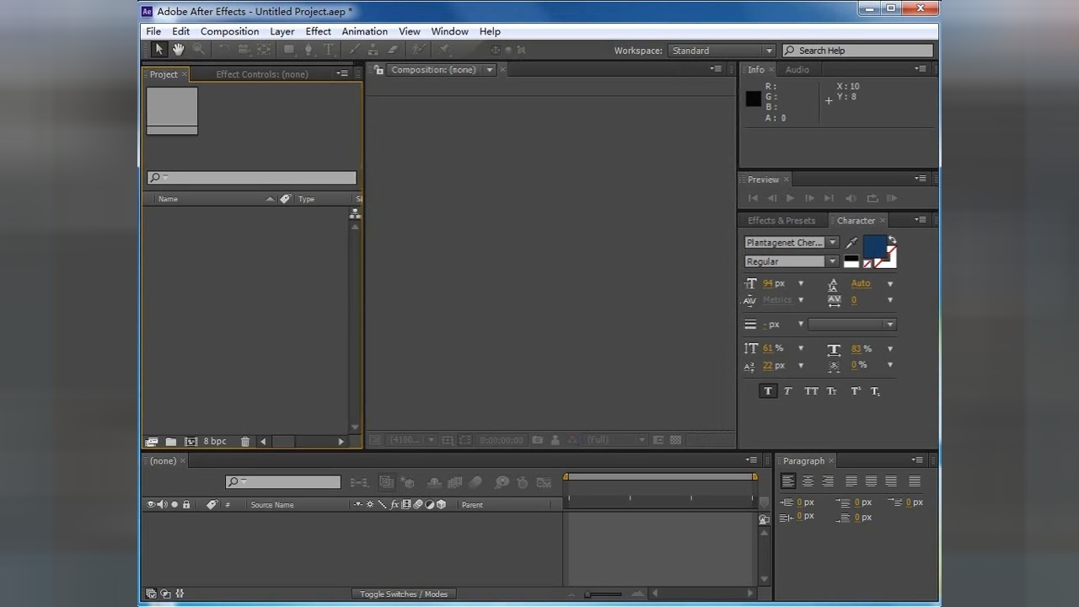
Task: Set paragraph to right align text
Action: 828,481
